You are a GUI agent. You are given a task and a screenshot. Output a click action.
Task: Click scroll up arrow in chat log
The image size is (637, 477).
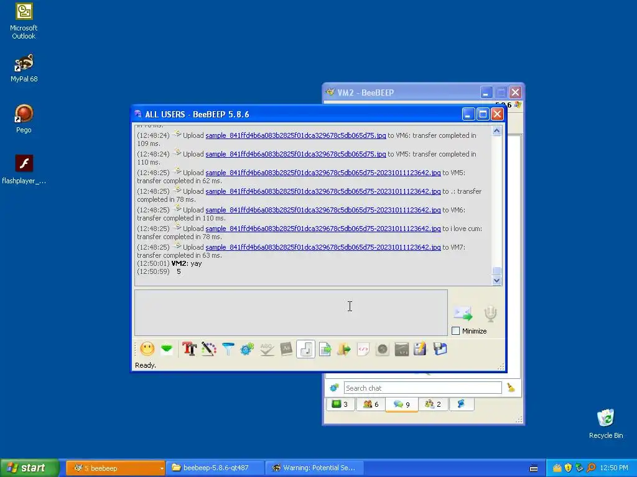(x=496, y=130)
